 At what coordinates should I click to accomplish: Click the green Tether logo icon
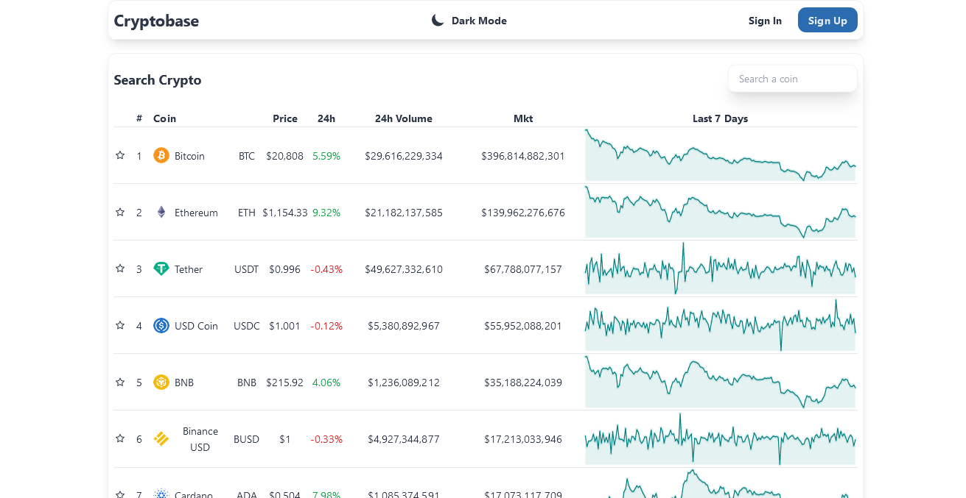[x=161, y=268]
